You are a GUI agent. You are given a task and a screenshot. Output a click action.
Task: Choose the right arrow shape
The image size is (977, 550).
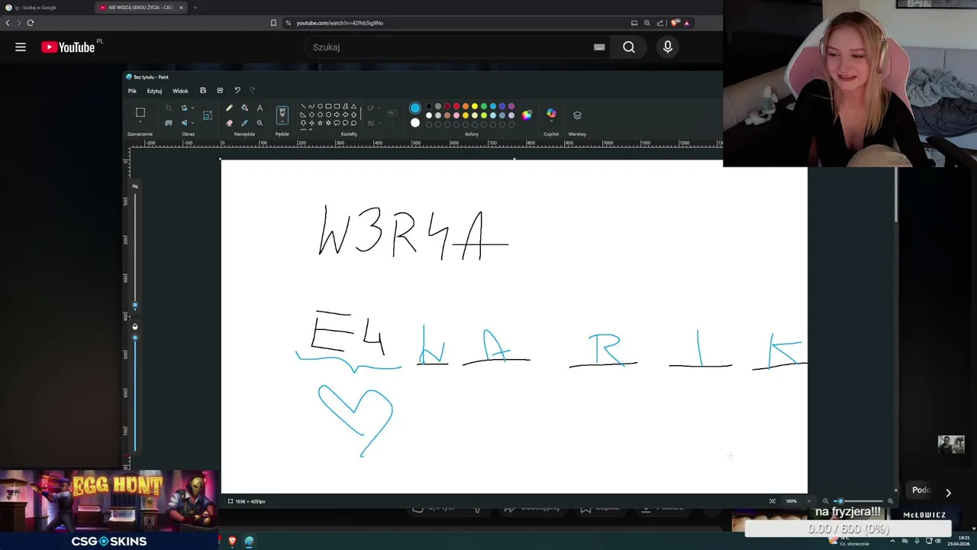click(337, 115)
